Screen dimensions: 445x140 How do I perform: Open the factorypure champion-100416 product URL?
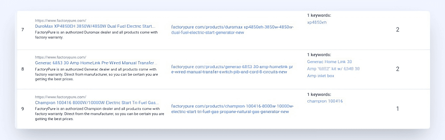(x=232, y=109)
